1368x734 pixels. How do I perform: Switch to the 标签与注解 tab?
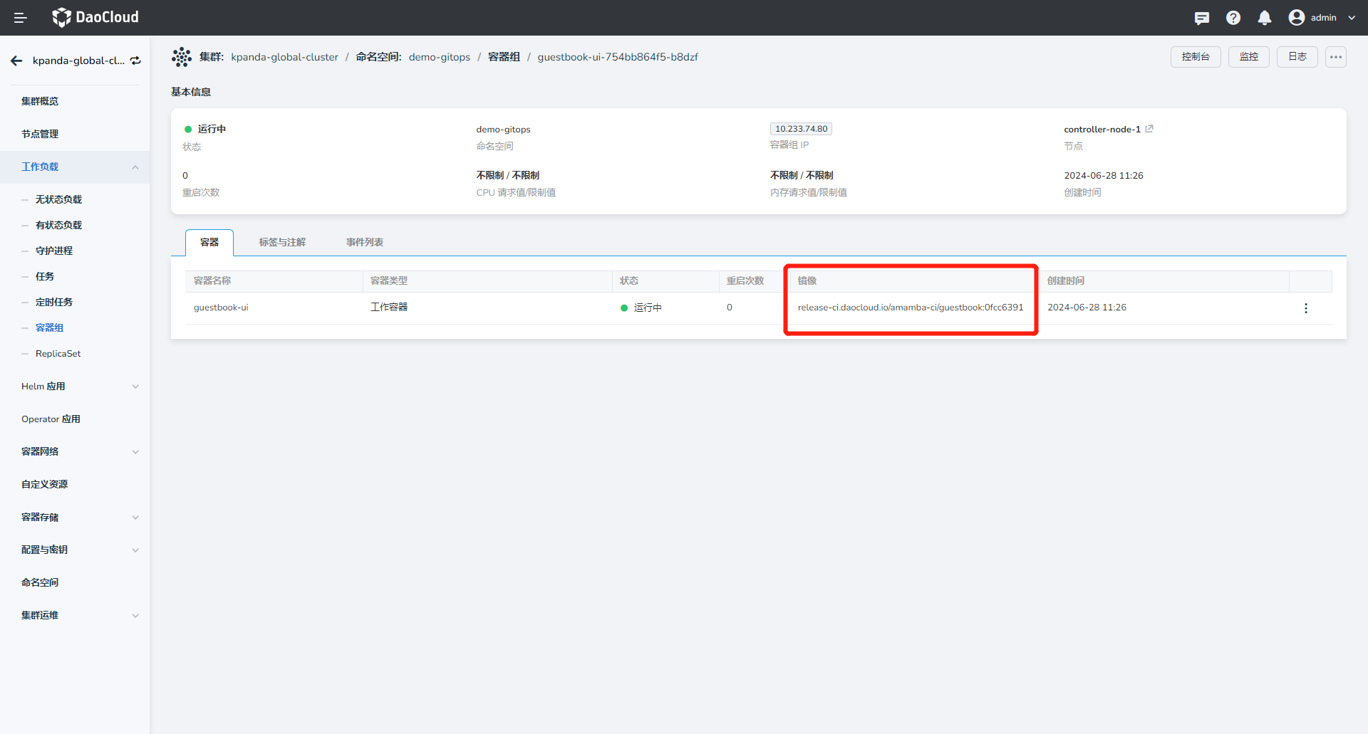282,243
